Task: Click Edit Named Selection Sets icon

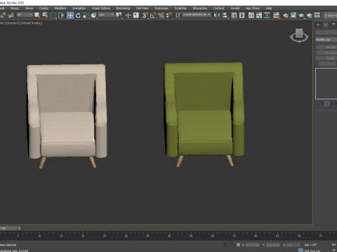Action: (178, 15)
